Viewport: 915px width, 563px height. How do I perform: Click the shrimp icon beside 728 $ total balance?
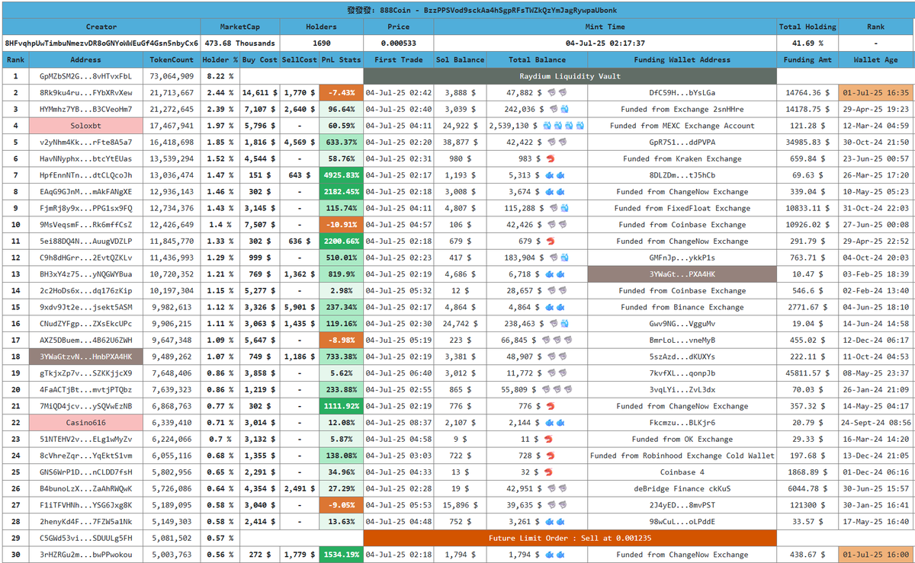[549, 456]
